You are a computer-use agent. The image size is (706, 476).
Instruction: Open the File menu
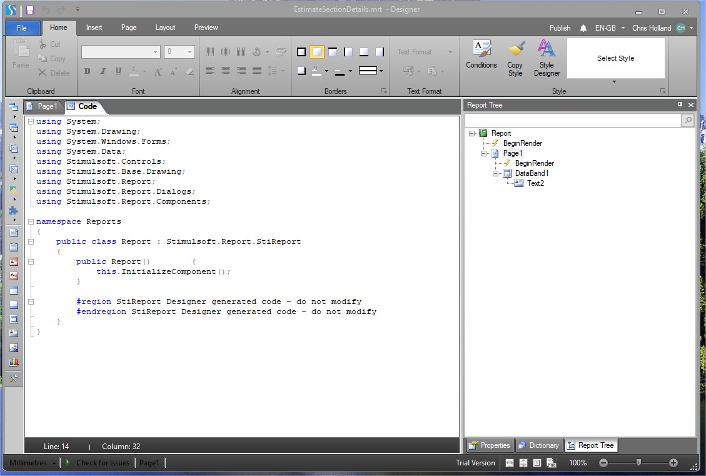click(22, 28)
